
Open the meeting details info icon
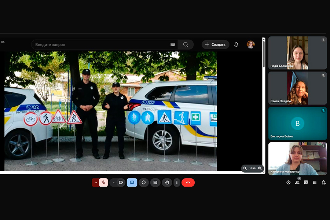[288, 183]
